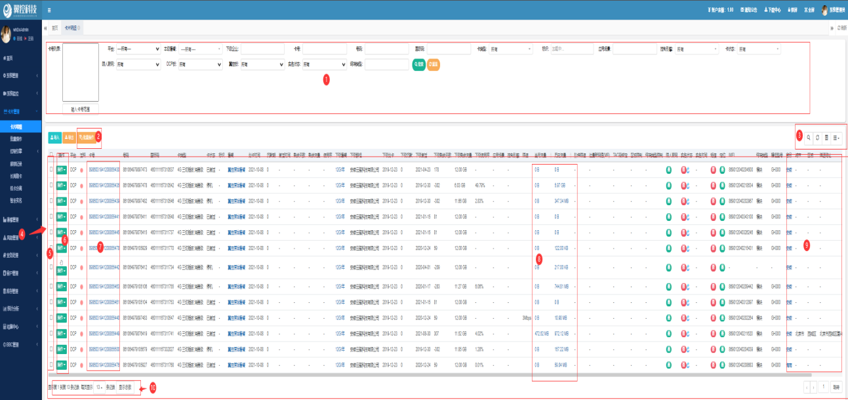The height and width of the screenshot is (400, 848).
Task: Open the 卡类型 filter dropdown
Action: (512, 49)
